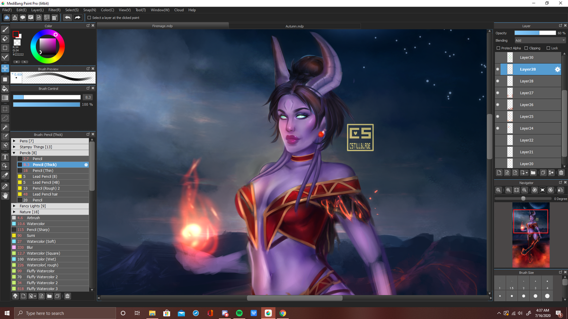Open the Blending mode dropdown
This screenshot has height=319, width=568.
click(540, 41)
